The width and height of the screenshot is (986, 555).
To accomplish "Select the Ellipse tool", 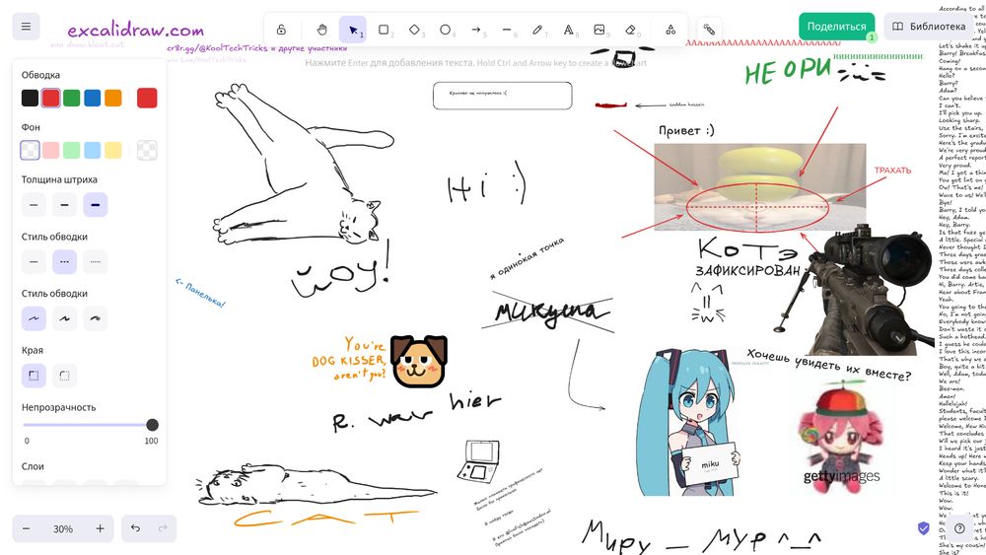I will coord(446,30).
